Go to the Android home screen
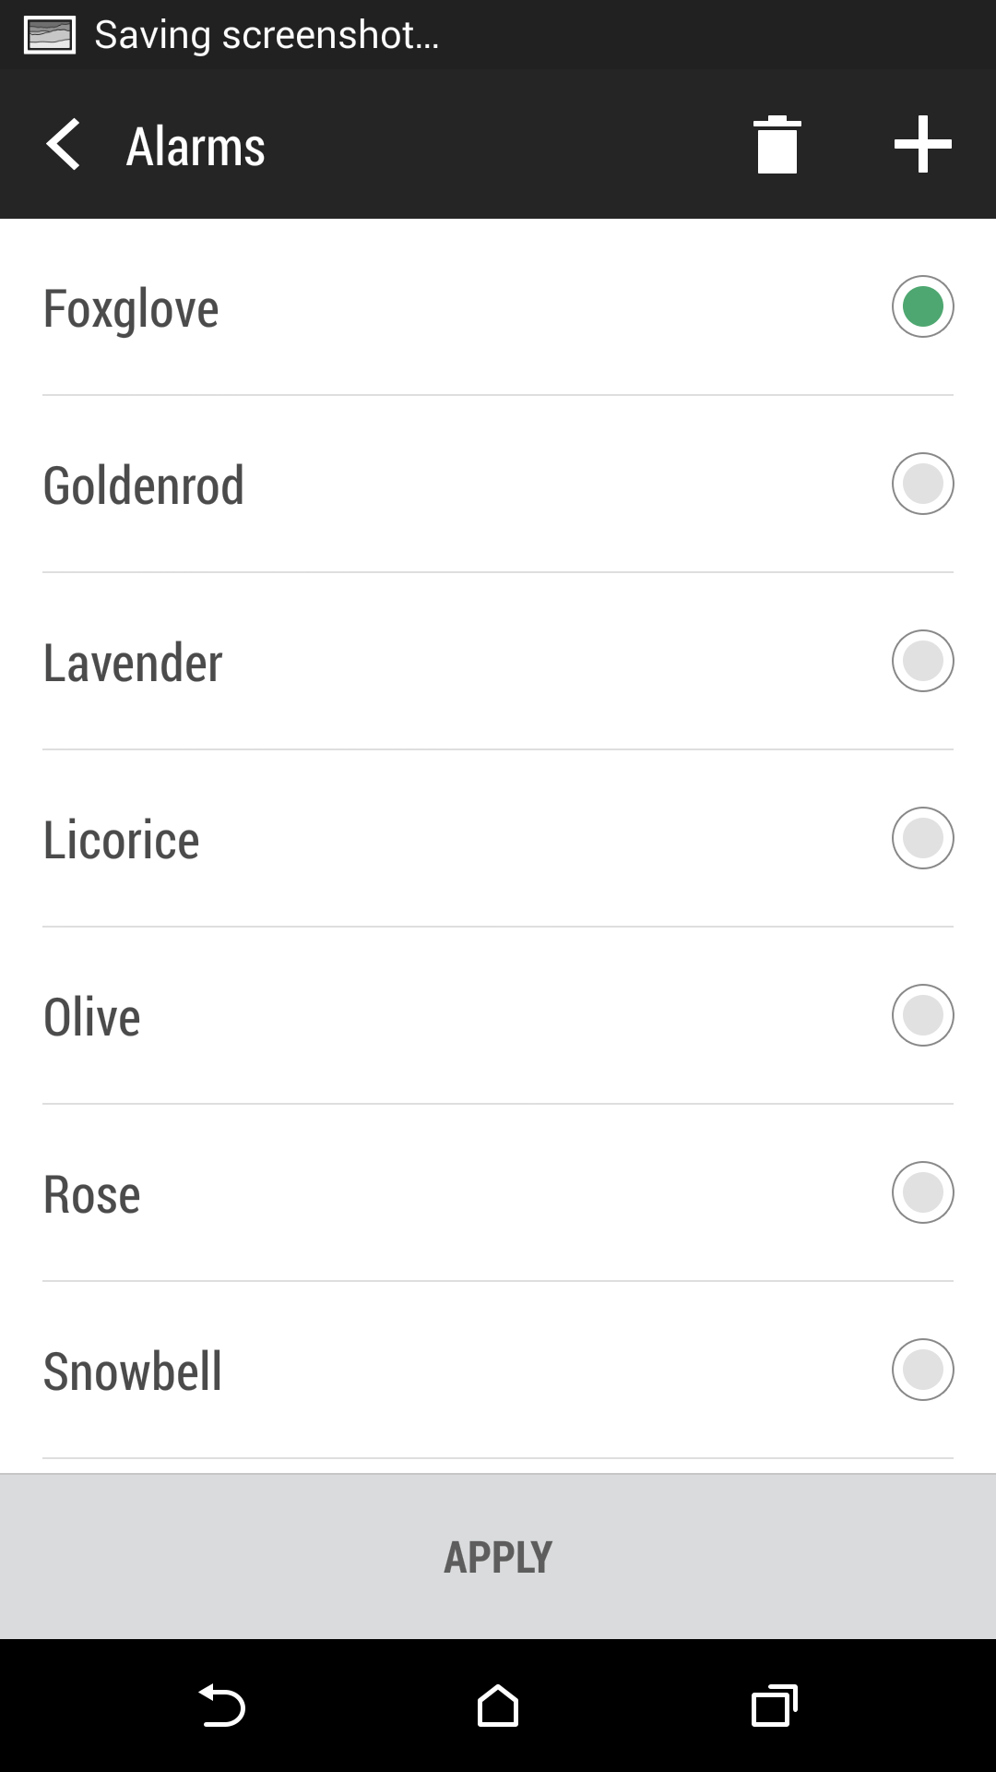 click(x=498, y=1706)
